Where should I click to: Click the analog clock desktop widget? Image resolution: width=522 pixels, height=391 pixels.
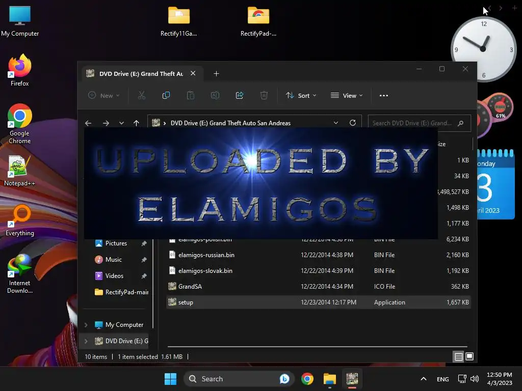point(483,49)
